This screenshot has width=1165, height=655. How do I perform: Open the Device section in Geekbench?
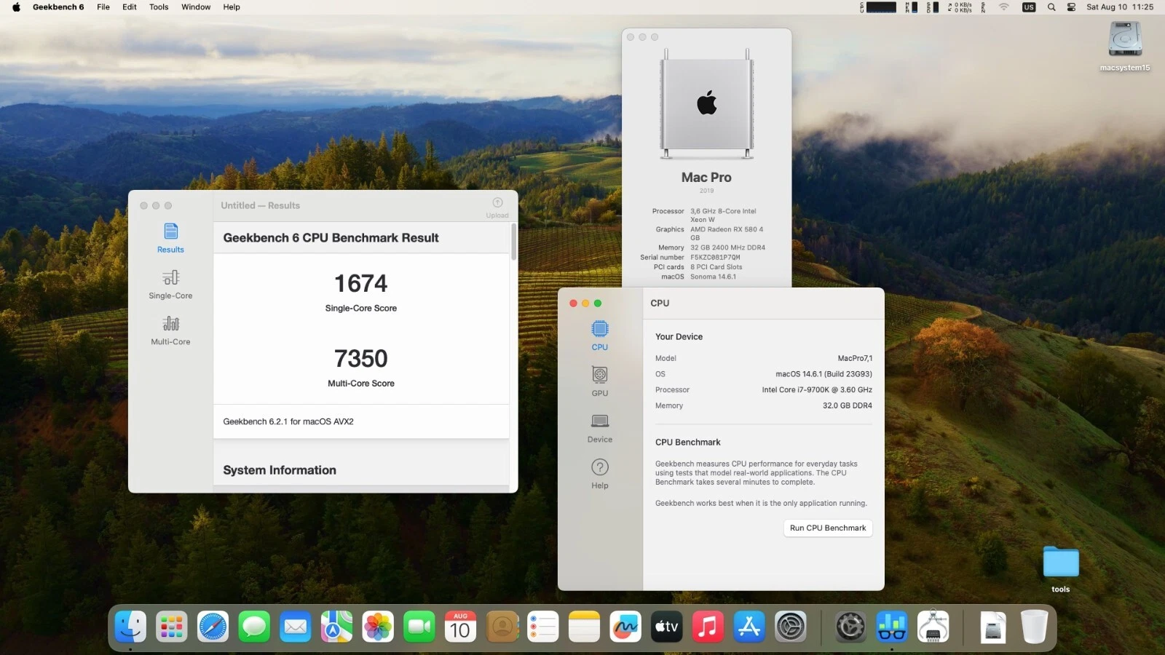click(x=600, y=428)
